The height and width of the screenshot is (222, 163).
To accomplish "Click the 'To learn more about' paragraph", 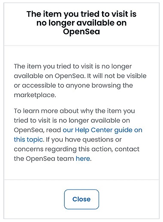I will pyautogui.click(x=78, y=135).
